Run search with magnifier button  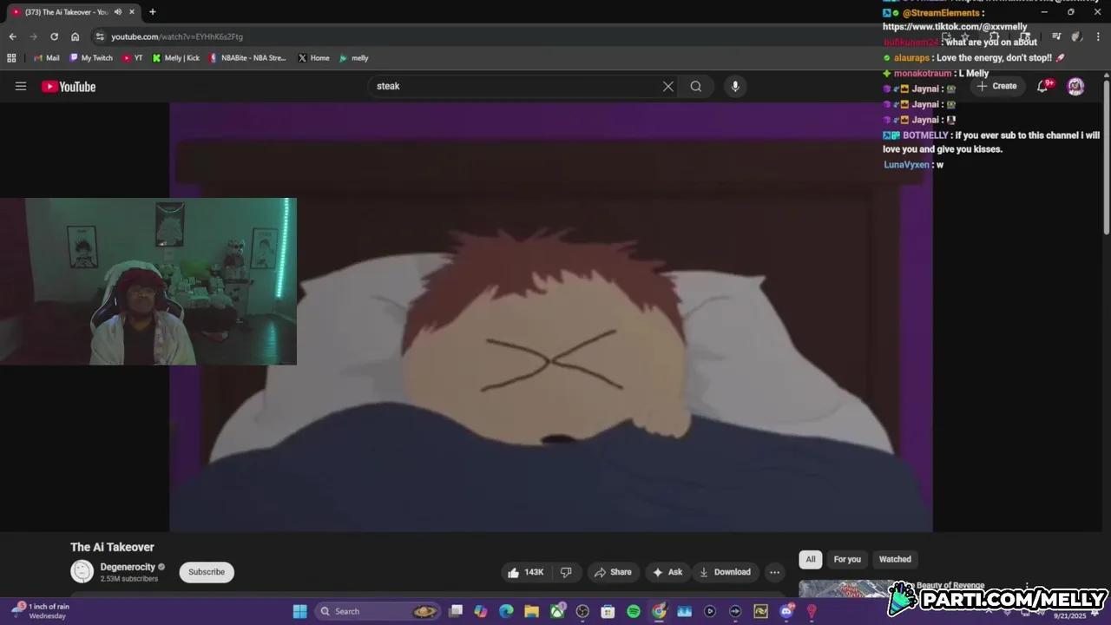tap(696, 86)
